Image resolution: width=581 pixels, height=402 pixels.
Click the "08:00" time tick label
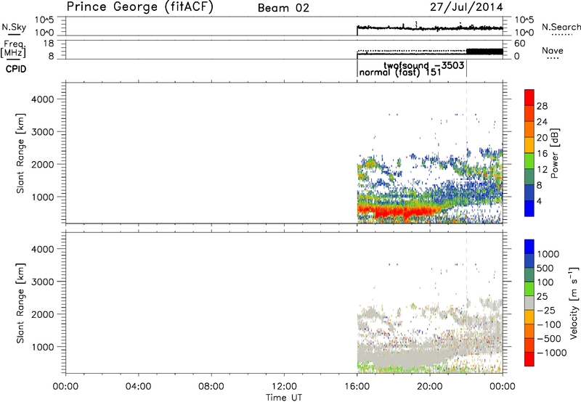click(211, 387)
